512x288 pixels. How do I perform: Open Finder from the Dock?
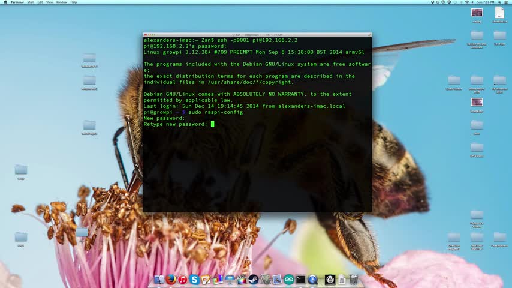(159, 280)
